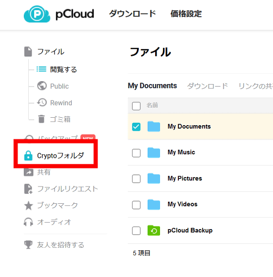Image resolution: width=273 pixels, height=277 pixels.
Task: Click the My Videos folder icon
Action: 154,204
